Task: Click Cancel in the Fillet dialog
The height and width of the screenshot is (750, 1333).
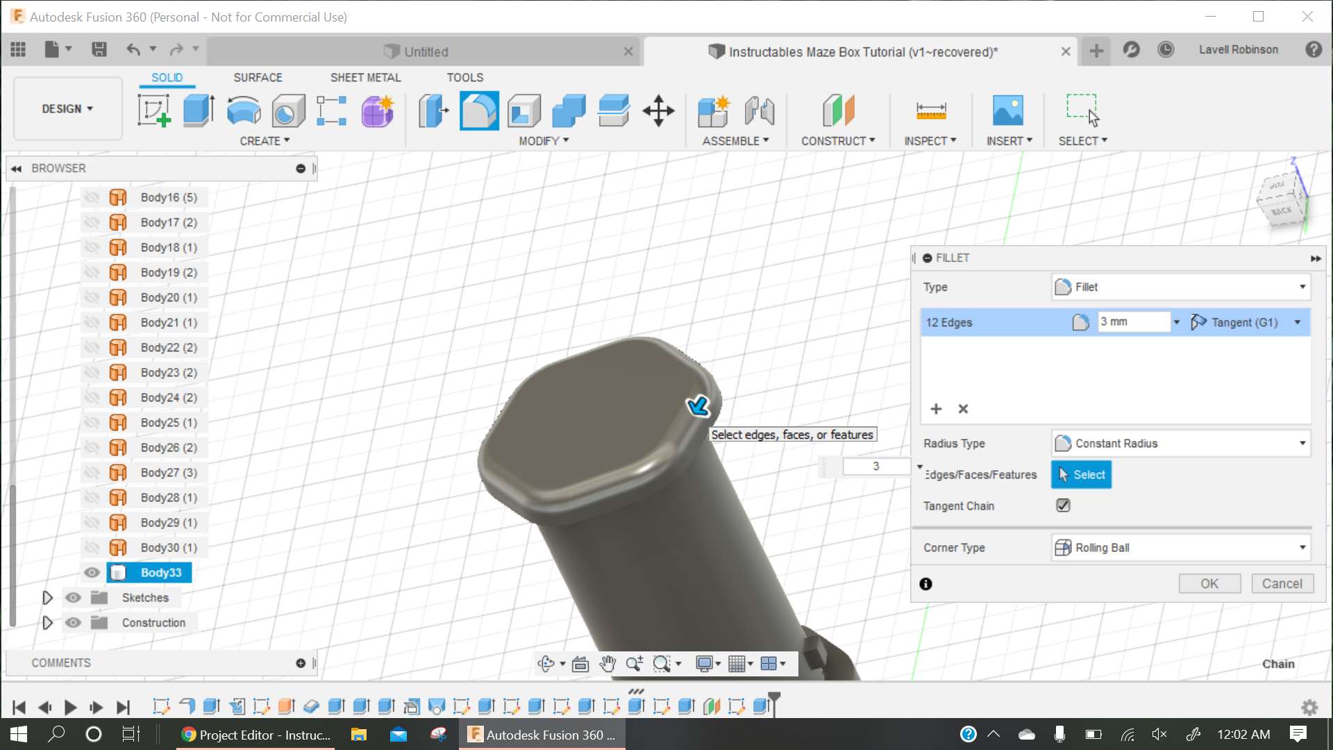Action: [1282, 584]
